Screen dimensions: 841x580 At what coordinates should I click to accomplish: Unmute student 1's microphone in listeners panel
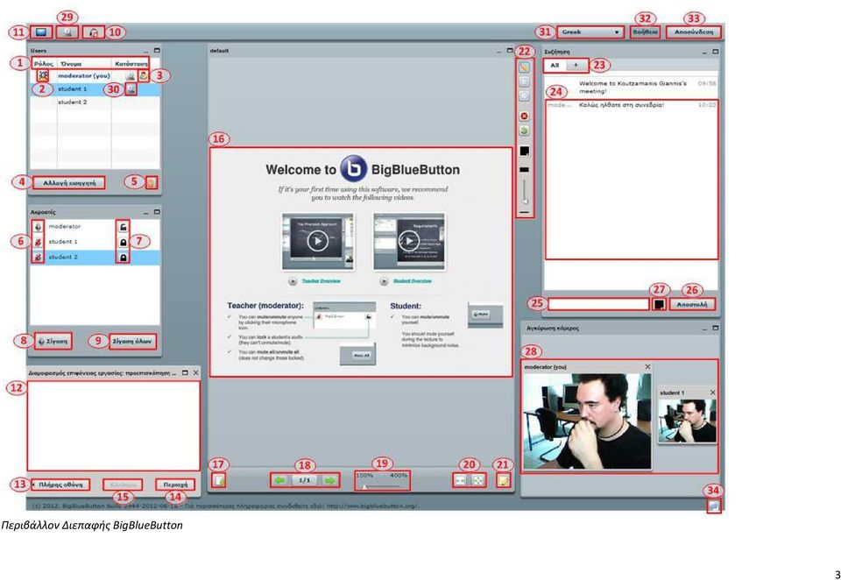coord(38,242)
